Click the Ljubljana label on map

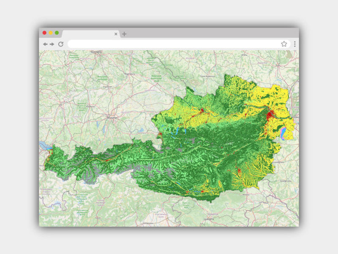click(209, 219)
